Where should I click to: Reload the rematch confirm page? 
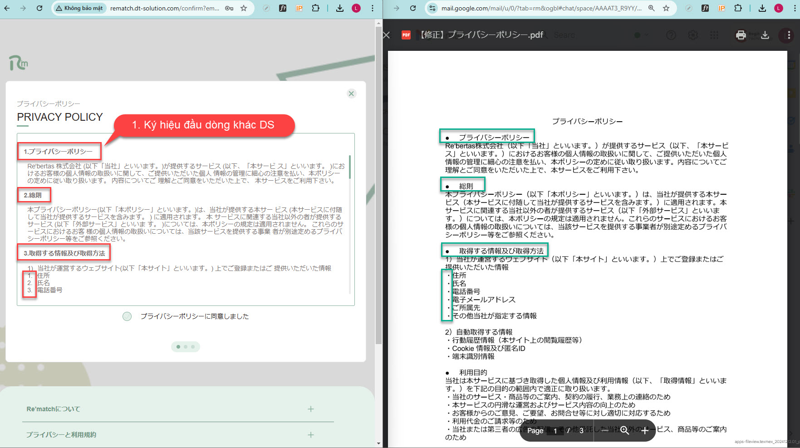pos(39,8)
